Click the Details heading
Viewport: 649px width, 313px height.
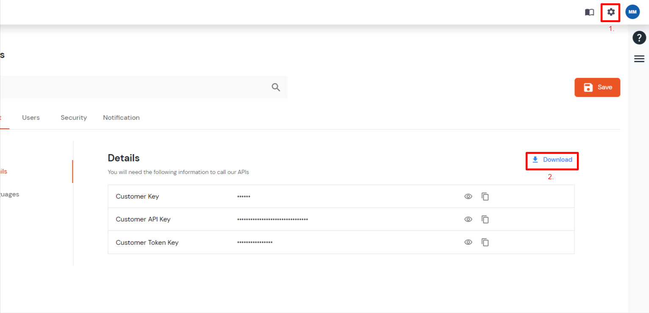[124, 158]
